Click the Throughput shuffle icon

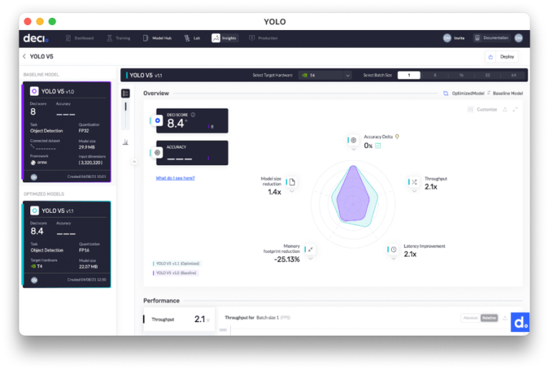tap(414, 182)
